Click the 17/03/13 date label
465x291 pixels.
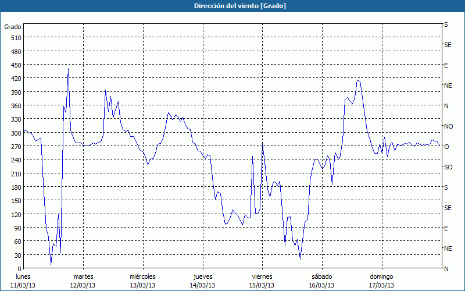(x=381, y=285)
